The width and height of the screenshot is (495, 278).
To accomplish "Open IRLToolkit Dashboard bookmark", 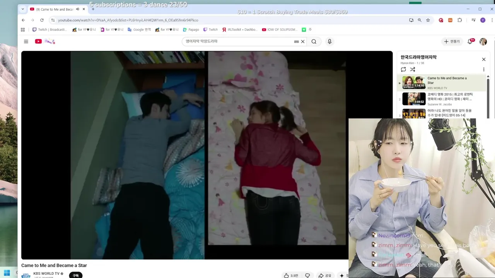I will (x=239, y=30).
